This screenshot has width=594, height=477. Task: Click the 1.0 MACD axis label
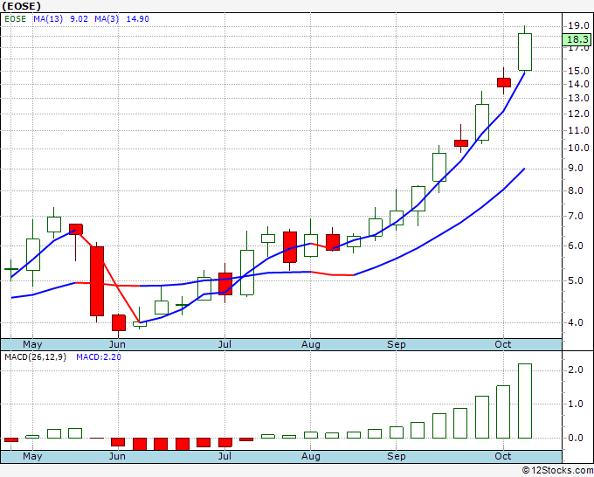click(576, 404)
